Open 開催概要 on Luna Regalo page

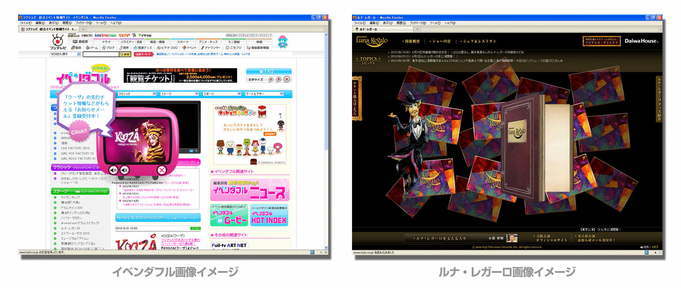click(x=412, y=41)
